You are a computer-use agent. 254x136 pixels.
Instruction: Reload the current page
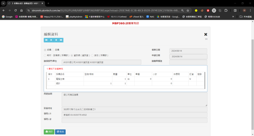15,10
